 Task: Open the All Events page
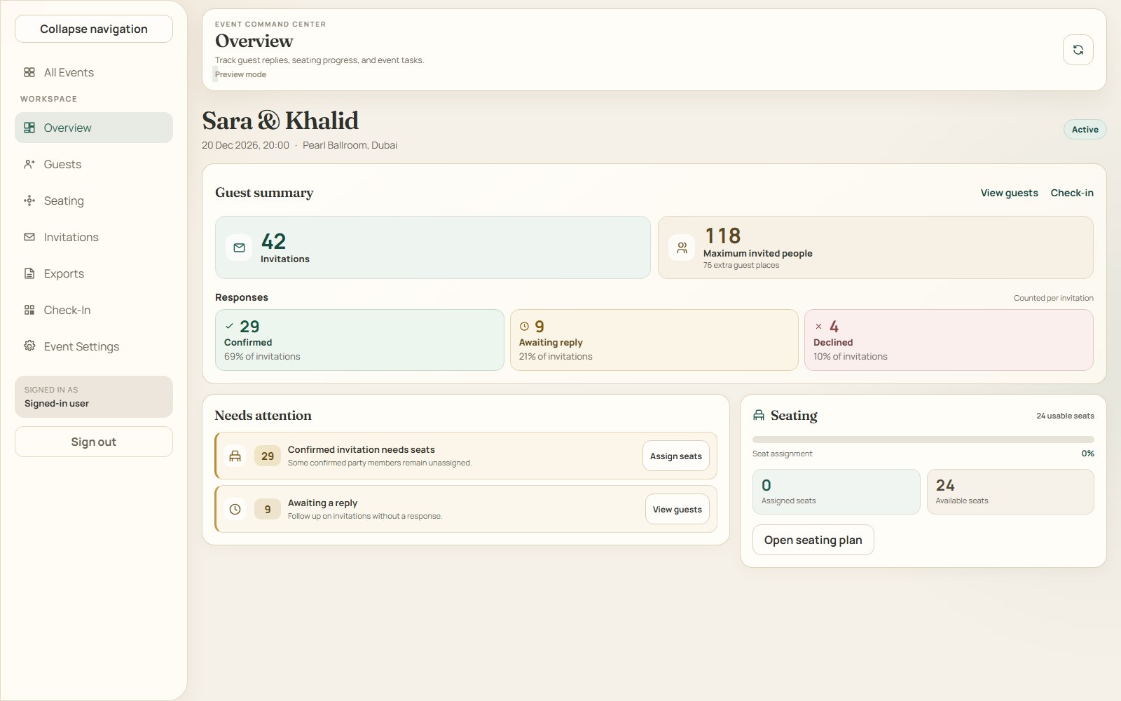tap(94, 72)
